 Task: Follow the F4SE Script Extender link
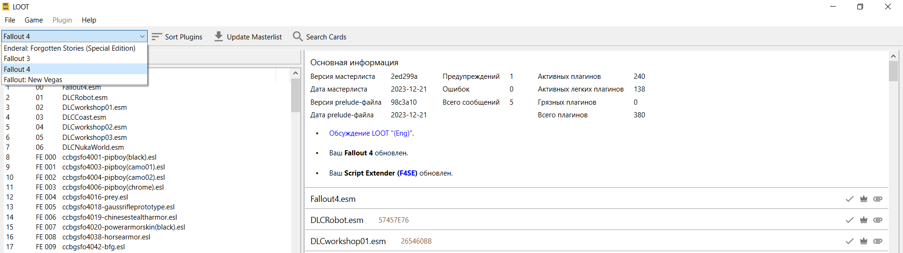point(407,173)
